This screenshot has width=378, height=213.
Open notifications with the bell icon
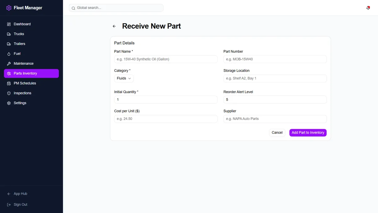coord(368,8)
